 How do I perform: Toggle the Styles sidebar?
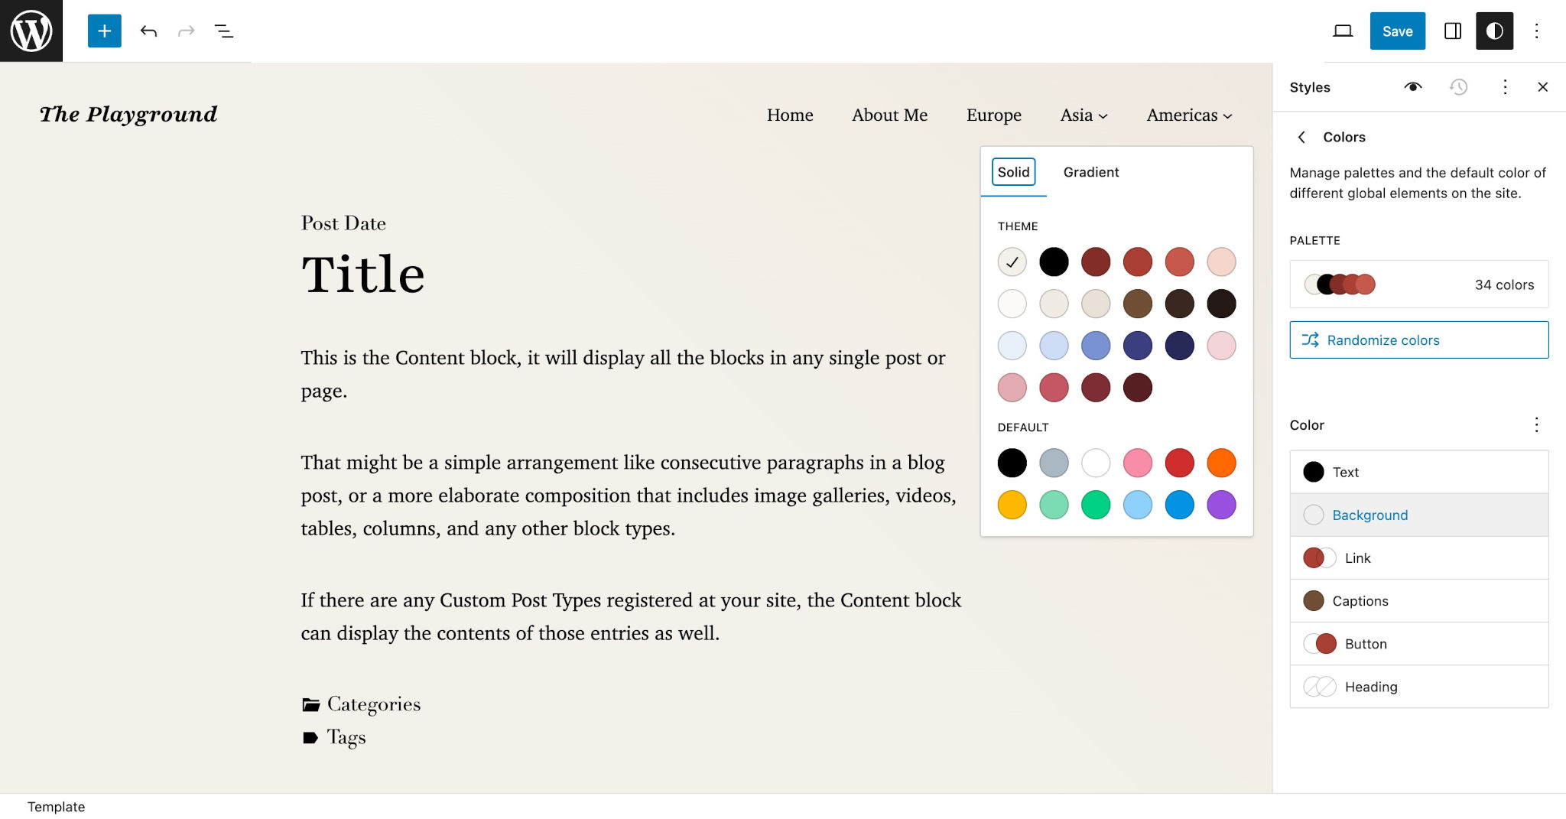point(1494,31)
